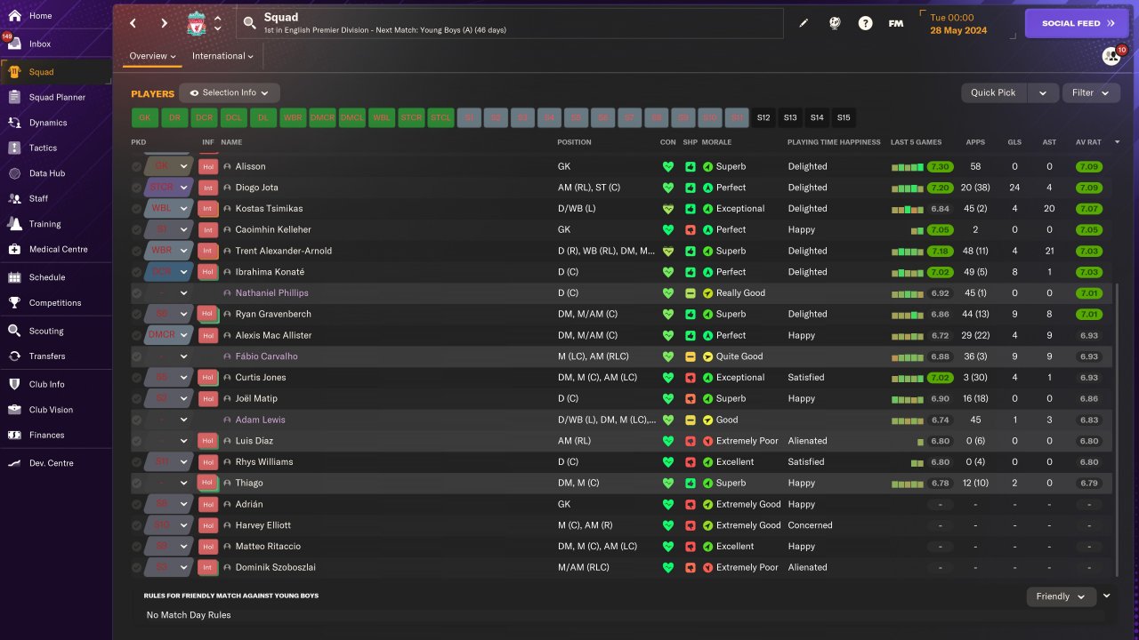1139x640 pixels.
Task: Click the Squad Planner sidebar icon
Action: (14, 97)
